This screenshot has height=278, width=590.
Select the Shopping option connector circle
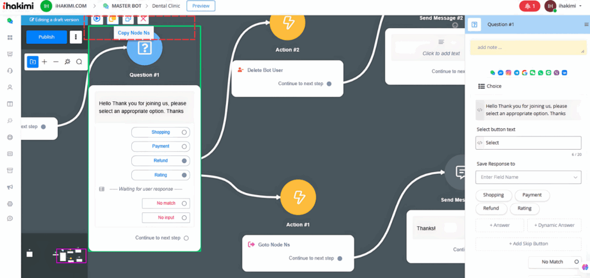tap(184, 132)
